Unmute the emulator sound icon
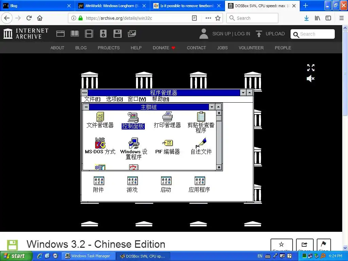 pos(311,79)
